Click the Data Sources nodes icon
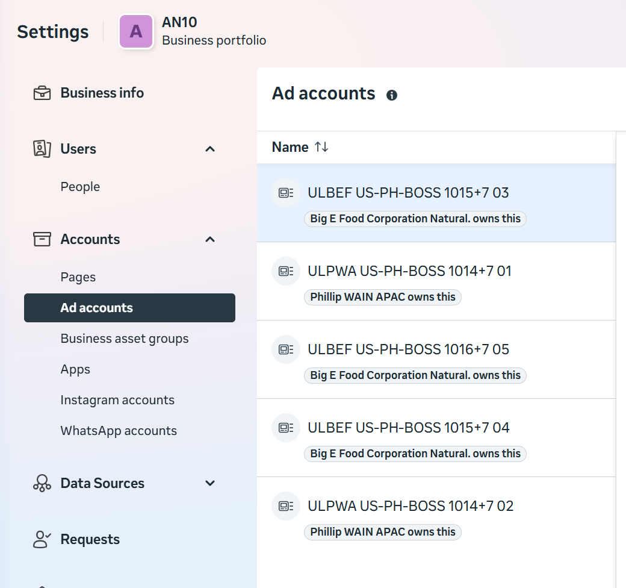626x588 pixels. (x=42, y=483)
